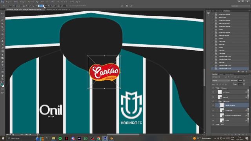Open WhatsApp from the taskbar
Image resolution: width=251 pixels, height=141 pixels.
(85, 138)
